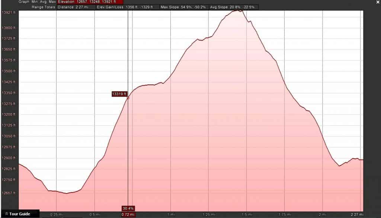
Task: Click the graph peak near 13921 ft
Action: click(x=239, y=11)
